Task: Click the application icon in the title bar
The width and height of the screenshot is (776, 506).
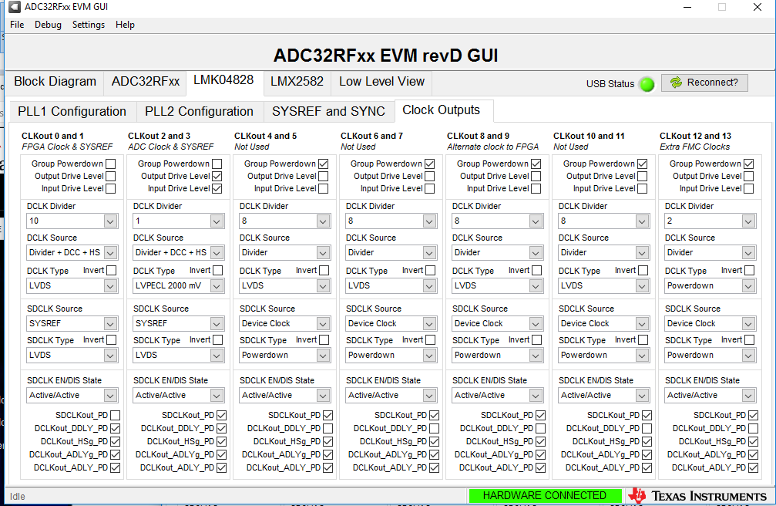Action: 14,7
